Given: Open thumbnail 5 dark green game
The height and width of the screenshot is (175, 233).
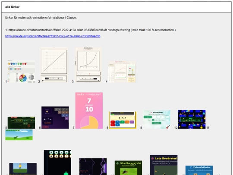Looking at the screenshot, I should (21, 123).
